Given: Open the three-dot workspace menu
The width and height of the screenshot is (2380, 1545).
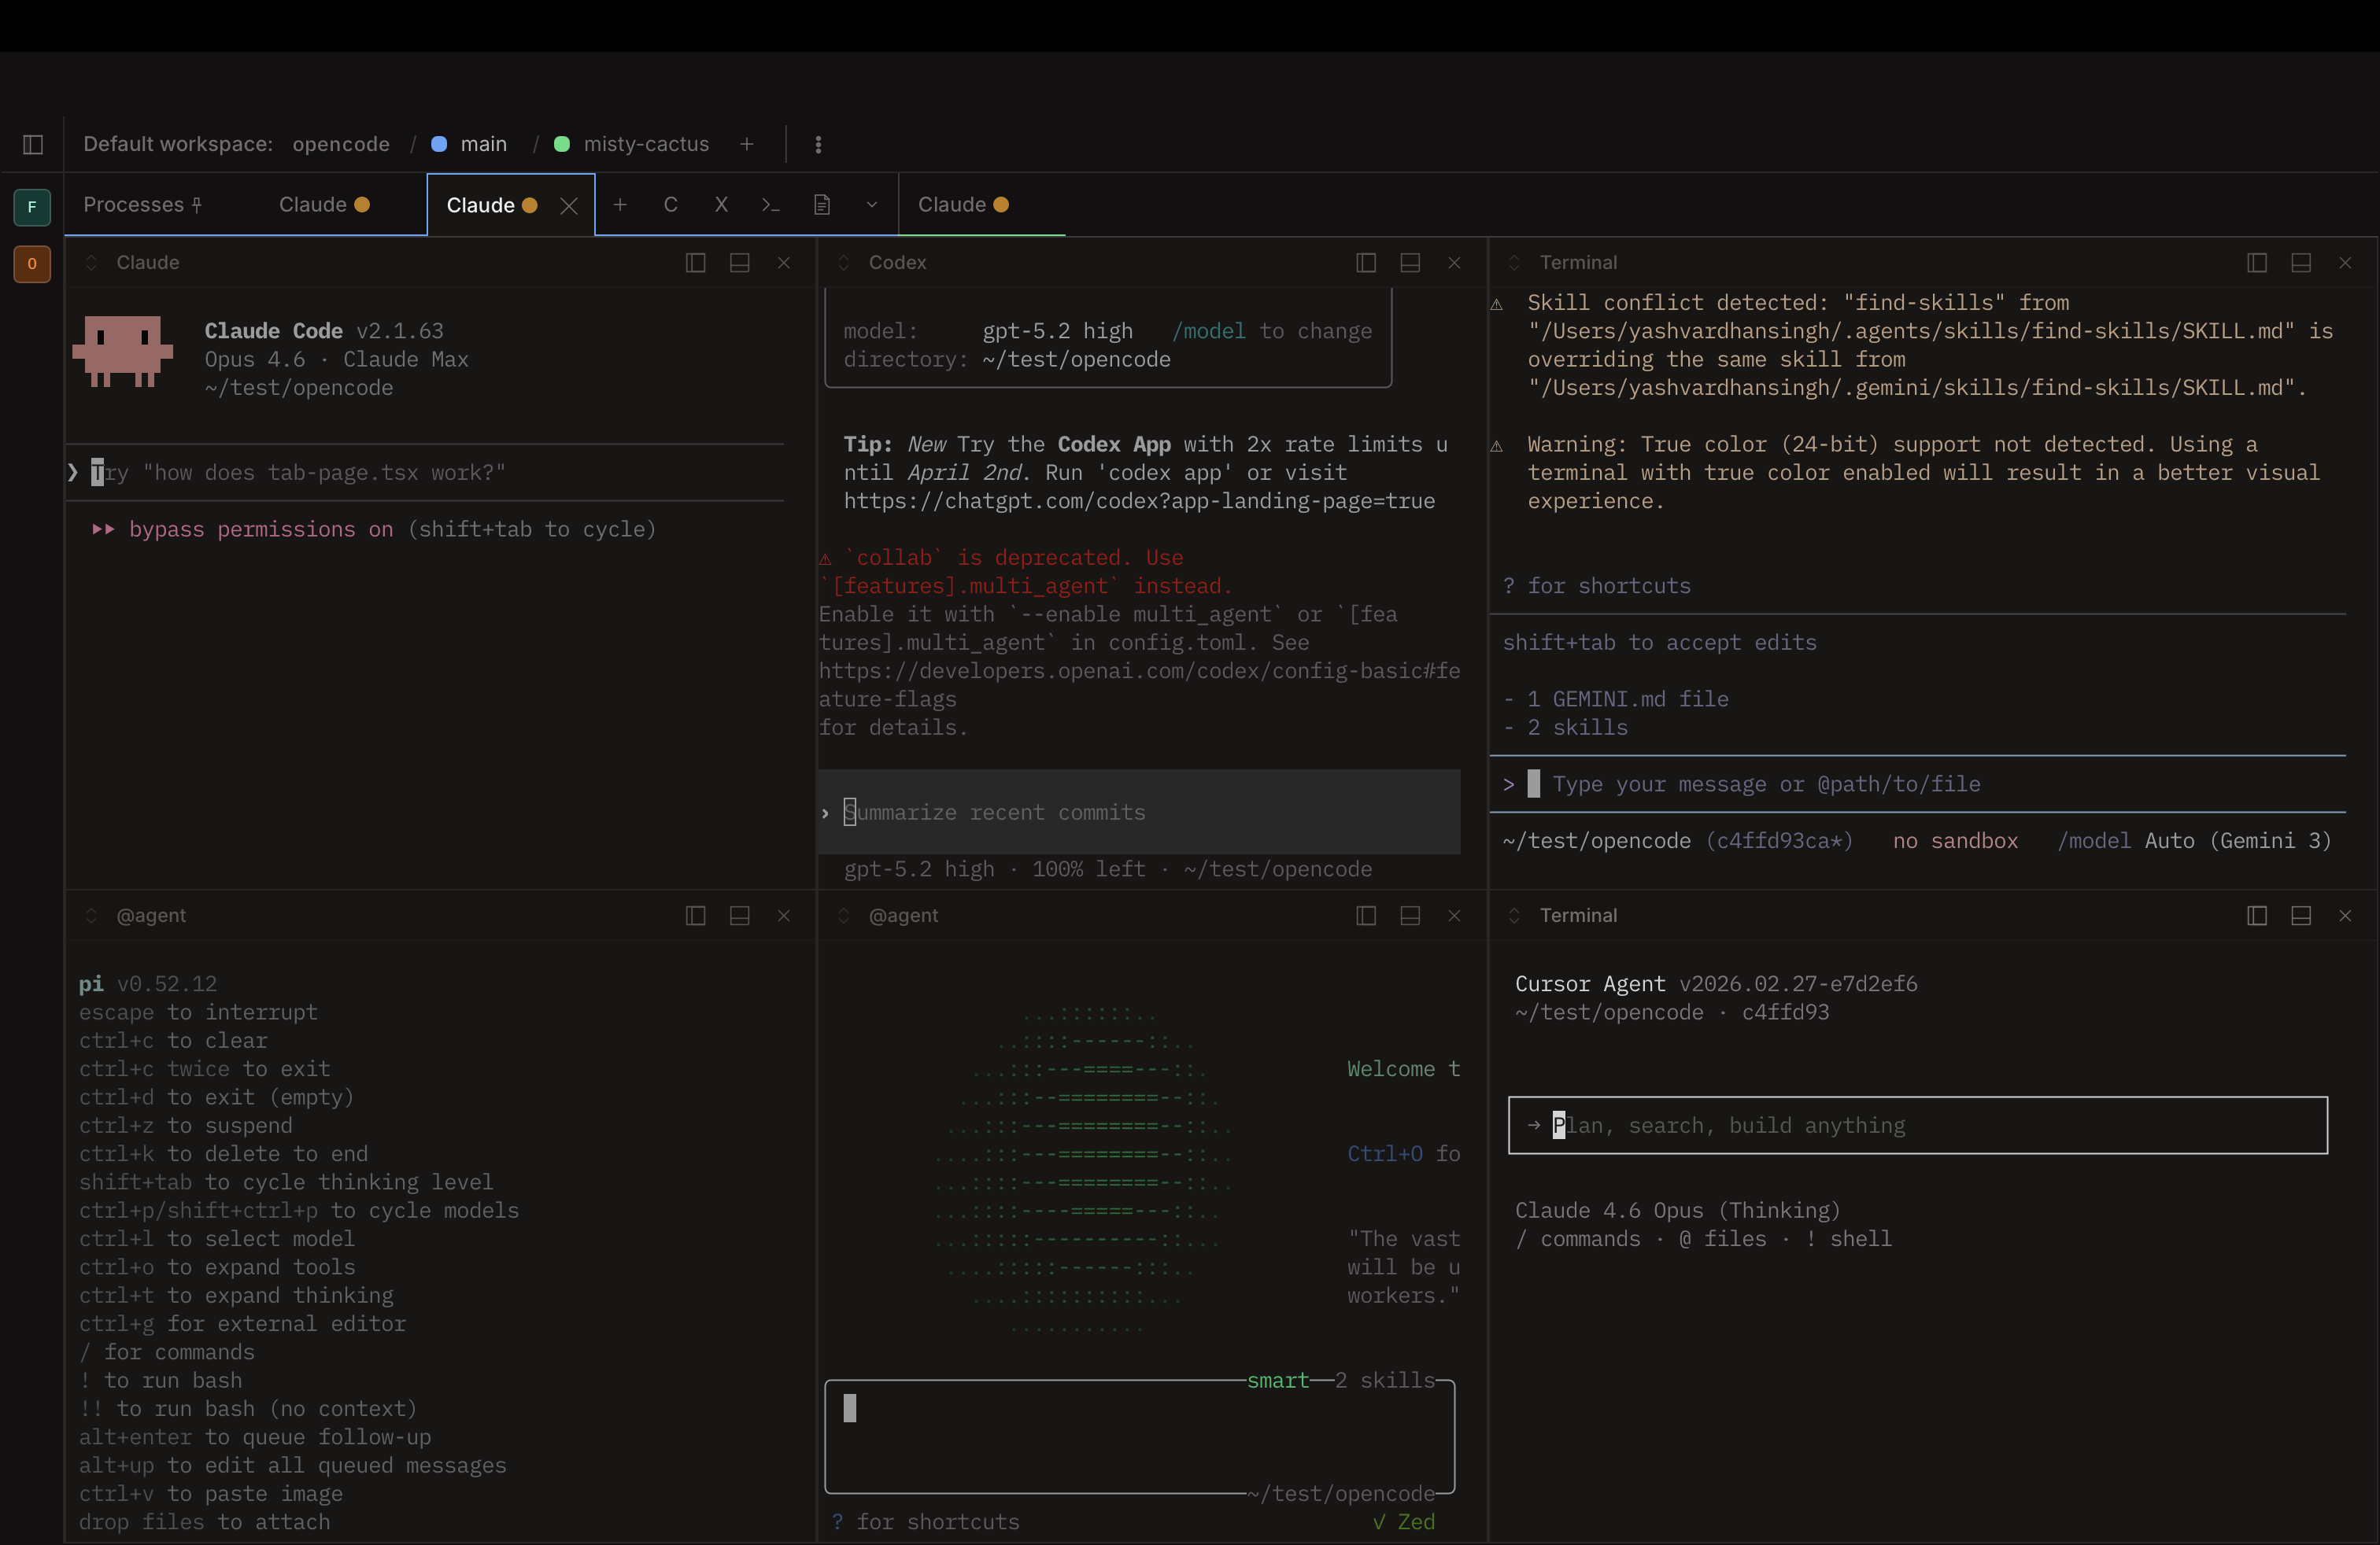Looking at the screenshot, I should tap(818, 145).
